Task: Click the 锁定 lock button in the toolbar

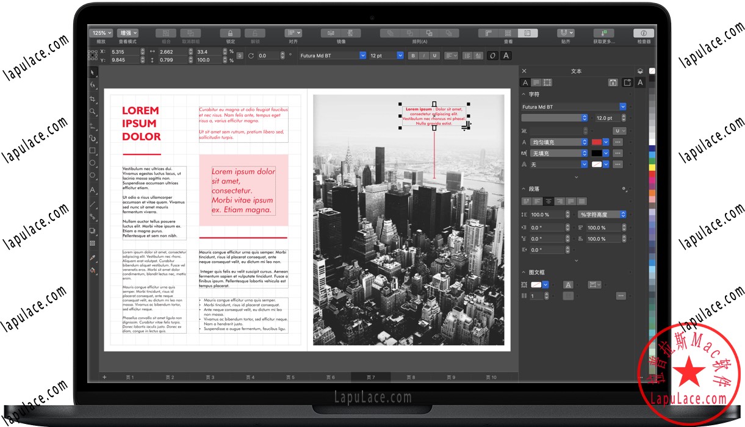Action: 229,33
